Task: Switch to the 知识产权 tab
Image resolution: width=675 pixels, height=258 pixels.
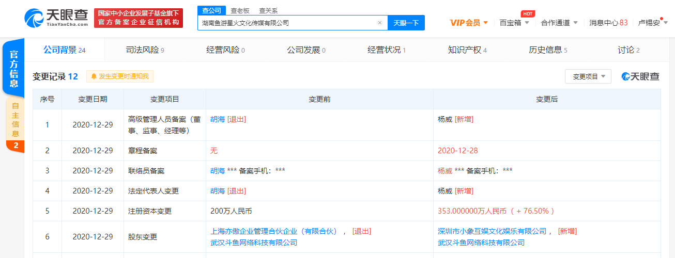Action: click(467, 50)
